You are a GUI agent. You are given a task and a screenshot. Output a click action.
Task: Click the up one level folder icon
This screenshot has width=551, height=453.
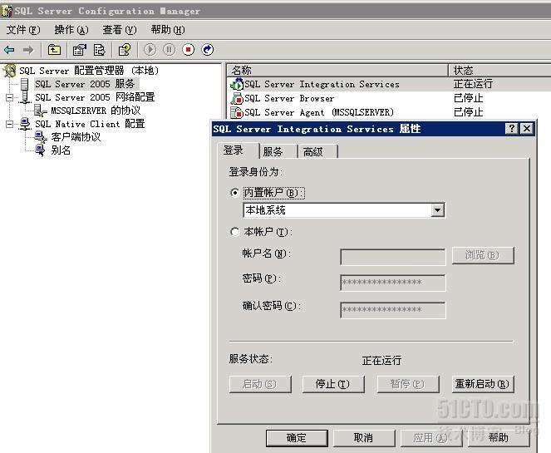click(54, 50)
